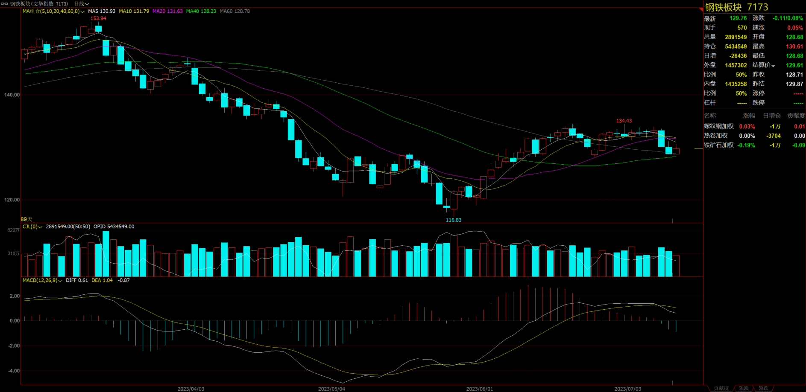
Task: Click the 2023/05/04 date on time axis
Action: (x=331, y=389)
